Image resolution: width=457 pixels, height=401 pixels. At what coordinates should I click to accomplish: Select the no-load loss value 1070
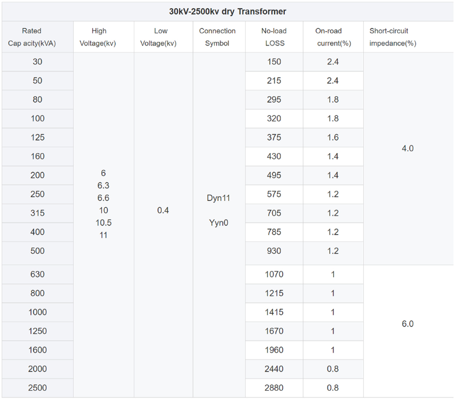(x=275, y=274)
